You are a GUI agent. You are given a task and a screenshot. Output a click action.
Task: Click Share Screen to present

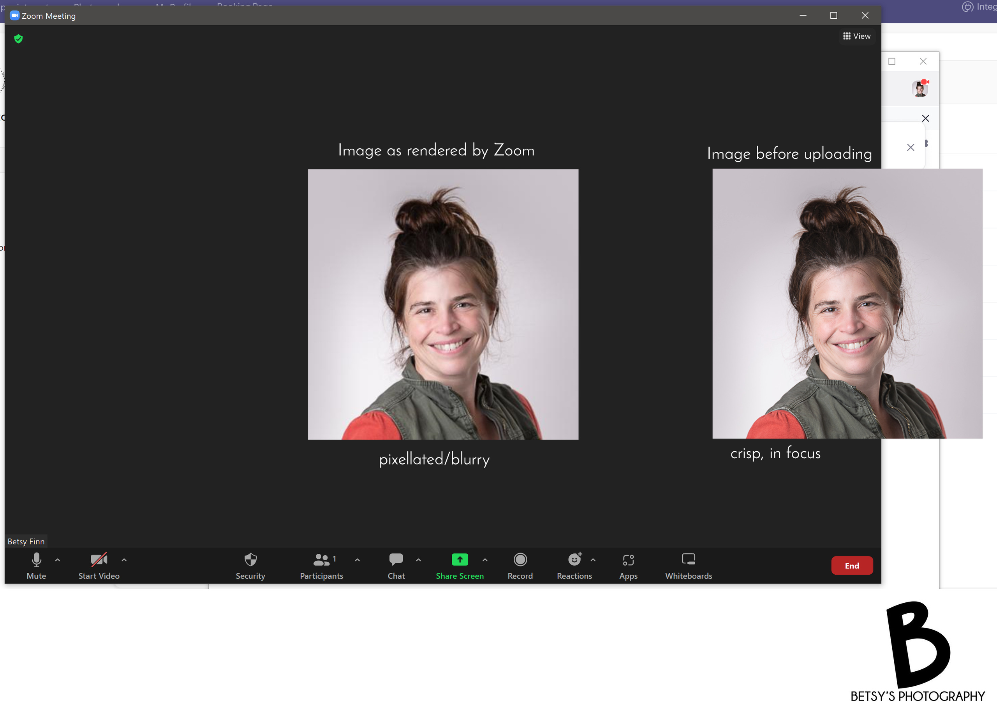click(459, 565)
